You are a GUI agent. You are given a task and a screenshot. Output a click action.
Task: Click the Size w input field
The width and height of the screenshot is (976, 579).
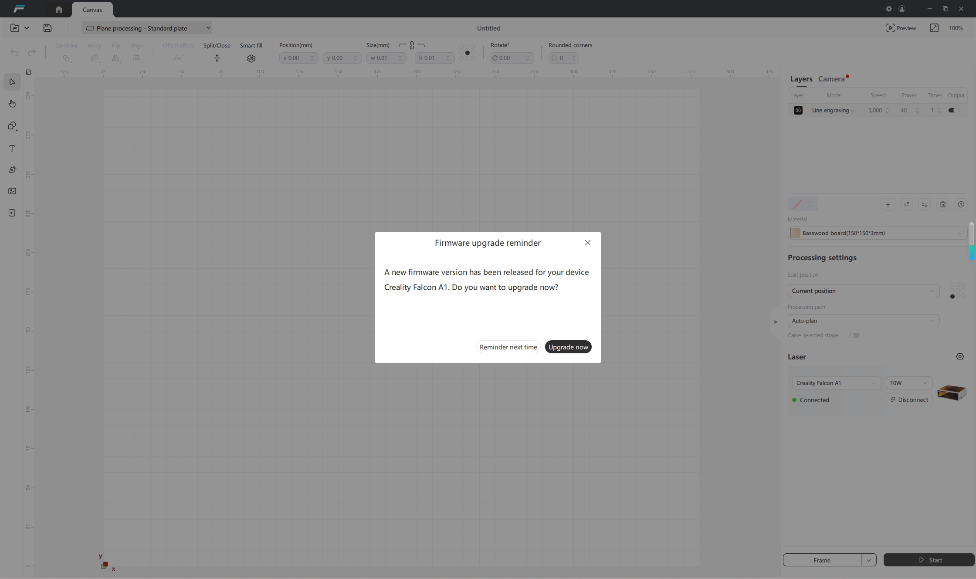pos(386,58)
